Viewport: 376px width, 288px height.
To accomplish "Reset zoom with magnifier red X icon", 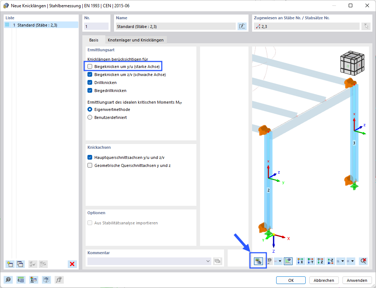I will coord(363,261).
